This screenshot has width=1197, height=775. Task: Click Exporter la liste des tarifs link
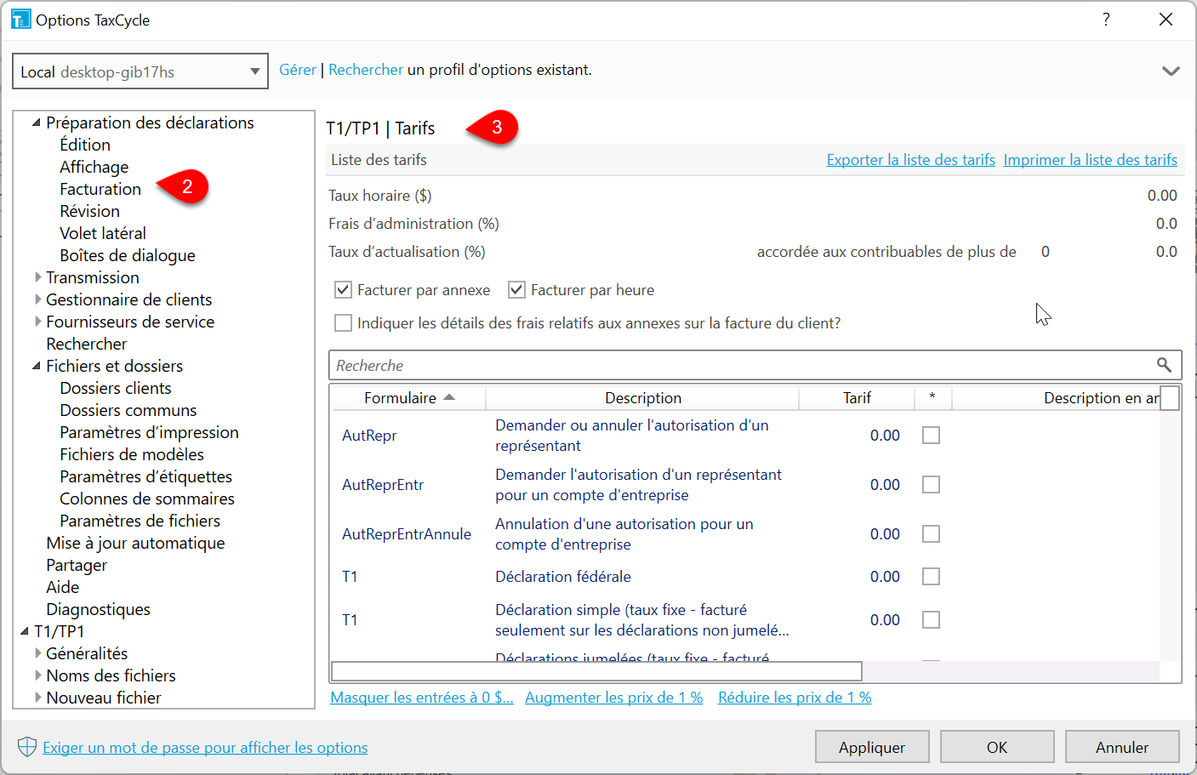point(911,160)
